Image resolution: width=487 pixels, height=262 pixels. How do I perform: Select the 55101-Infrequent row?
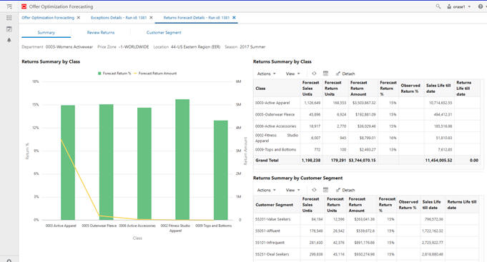[x=366, y=243]
